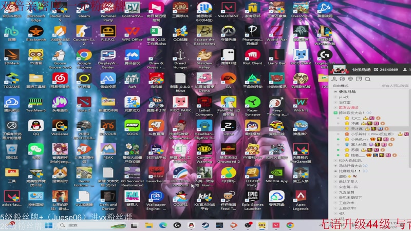The height and width of the screenshot is (231, 411).
Task: Select the Goose Goose Duck icon
Action: click(60, 59)
